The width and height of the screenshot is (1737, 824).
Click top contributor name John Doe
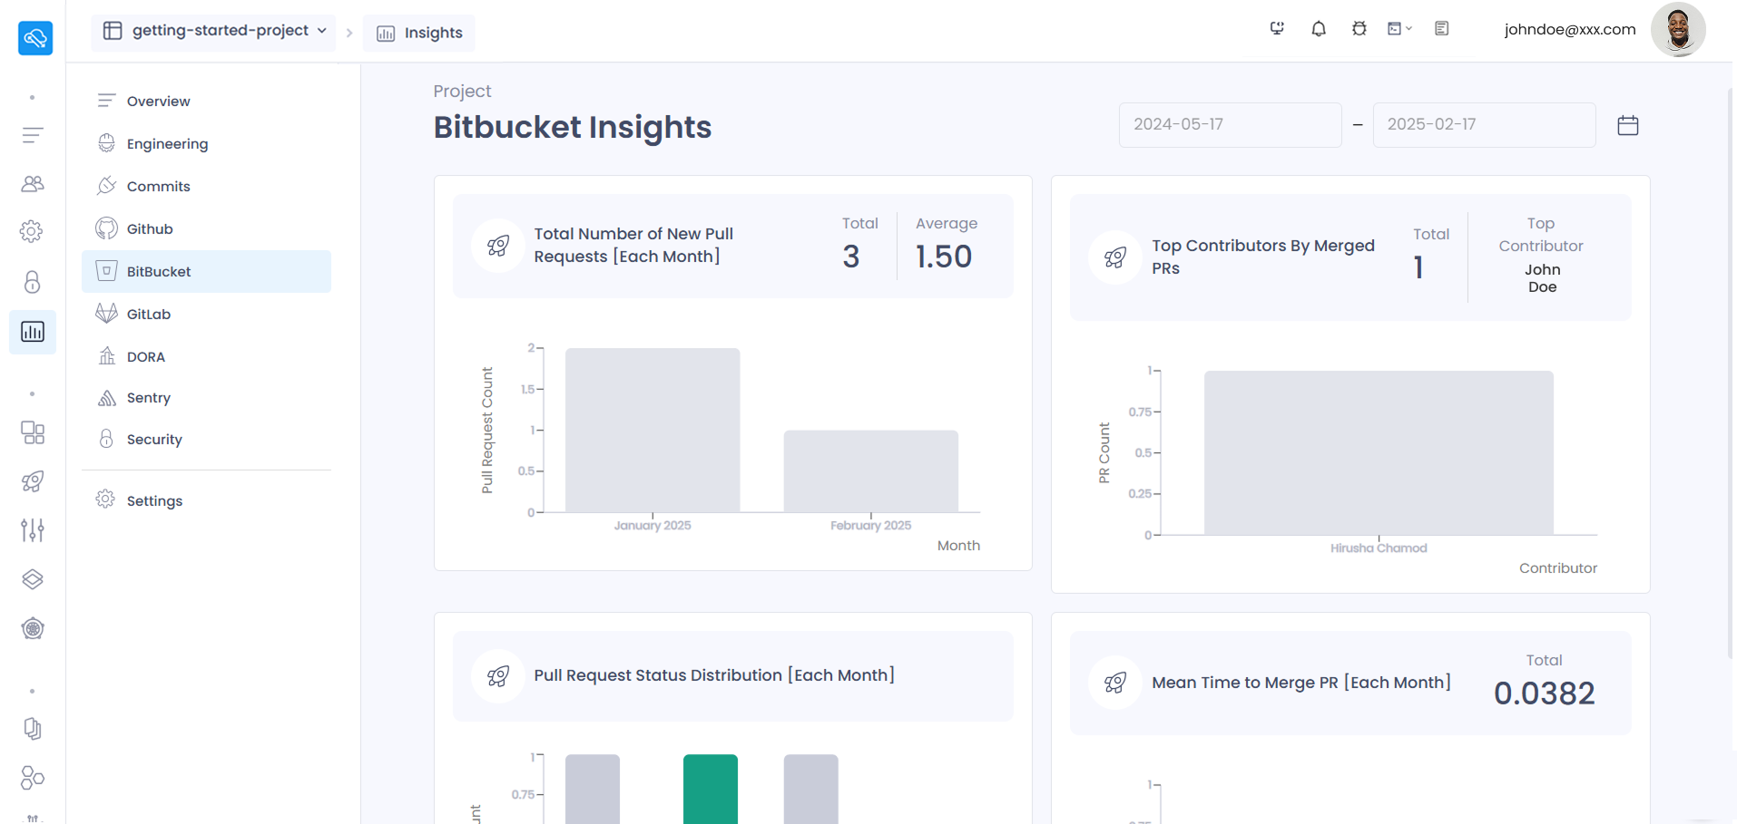click(x=1543, y=278)
